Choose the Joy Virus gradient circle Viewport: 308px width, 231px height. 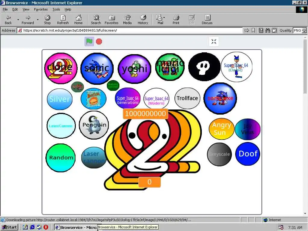pyautogui.click(x=248, y=129)
